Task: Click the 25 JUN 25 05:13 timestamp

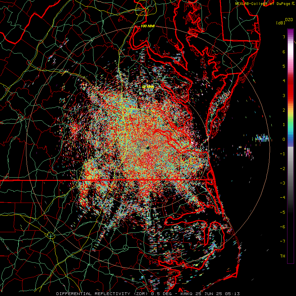Action: click(218, 294)
